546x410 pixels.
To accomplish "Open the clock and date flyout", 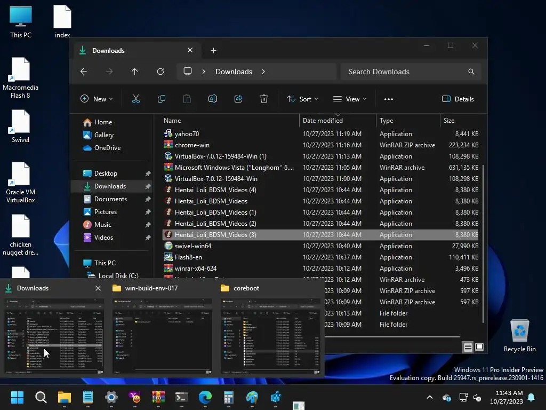I will coord(507,397).
